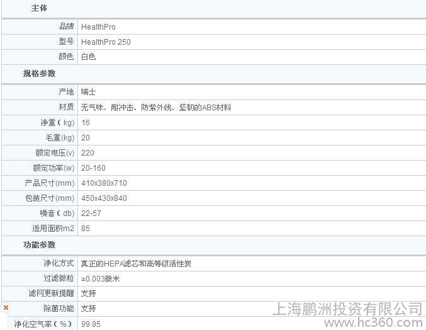Click the rated voltage value 220
The width and height of the screenshot is (426, 330).
point(87,153)
